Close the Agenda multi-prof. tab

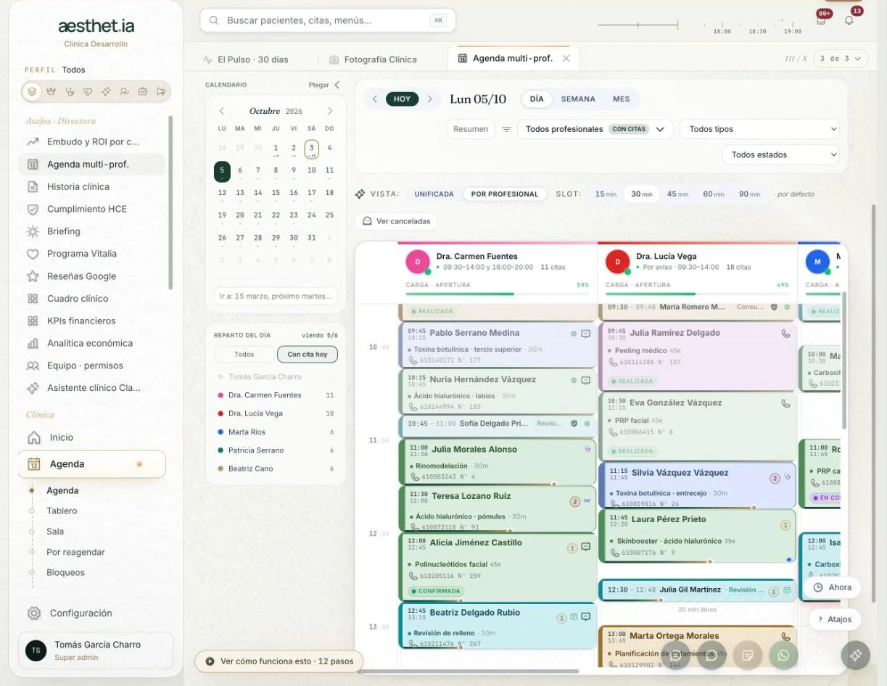566,58
